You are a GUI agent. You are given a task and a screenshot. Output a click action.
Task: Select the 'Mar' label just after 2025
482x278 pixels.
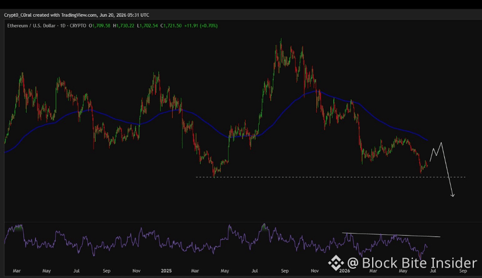[x=195, y=271]
